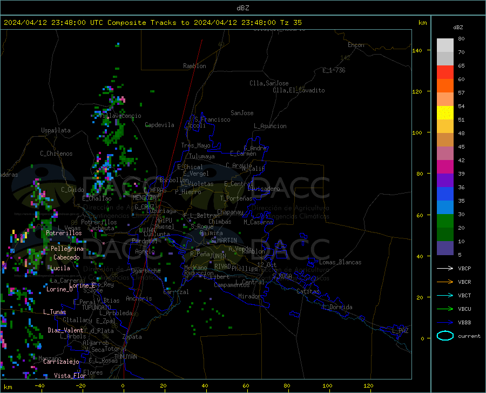Click the 'Clla.SanJose' map label

[x=269, y=83]
